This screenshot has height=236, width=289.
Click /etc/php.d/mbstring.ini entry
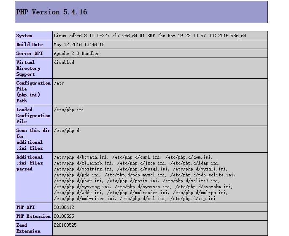pyautogui.click(x=83, y=169)
